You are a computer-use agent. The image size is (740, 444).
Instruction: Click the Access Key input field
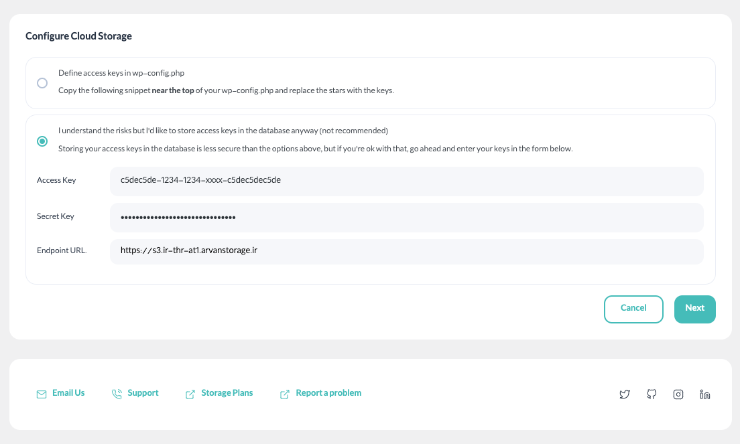pyautogui.click(x=406, y=181)
